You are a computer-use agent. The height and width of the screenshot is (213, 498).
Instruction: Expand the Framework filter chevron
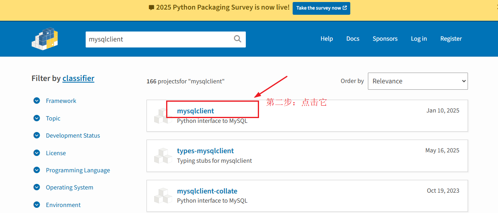(x=37, y=101)
